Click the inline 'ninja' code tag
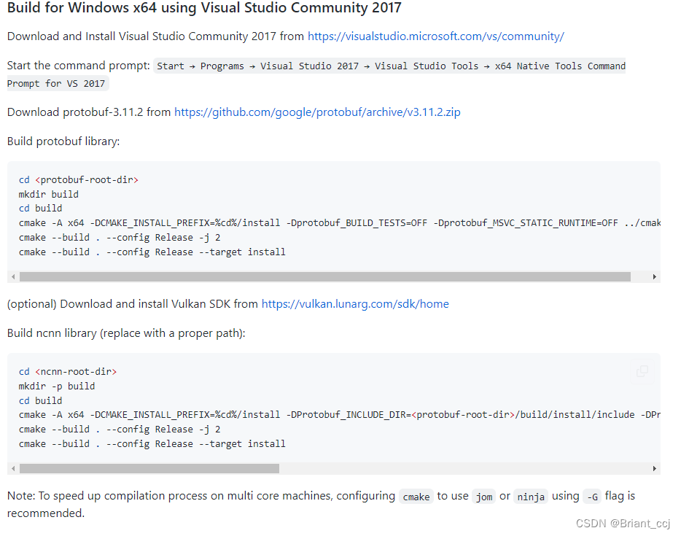Screen dimensions: 681x536 tap(531, 497)
